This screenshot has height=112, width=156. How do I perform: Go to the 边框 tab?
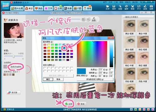(x=58, y=8)
